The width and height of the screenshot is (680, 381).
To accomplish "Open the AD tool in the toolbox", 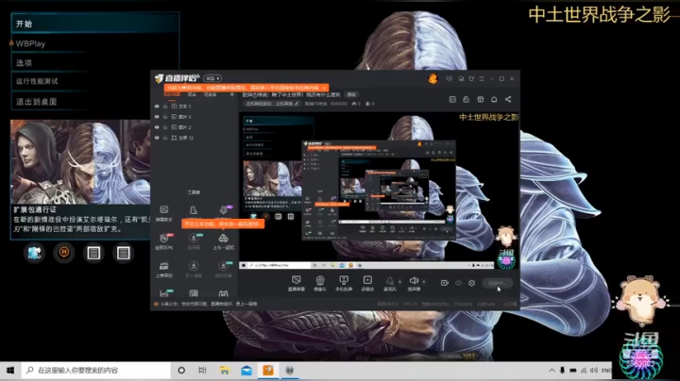I will [223, 293].
